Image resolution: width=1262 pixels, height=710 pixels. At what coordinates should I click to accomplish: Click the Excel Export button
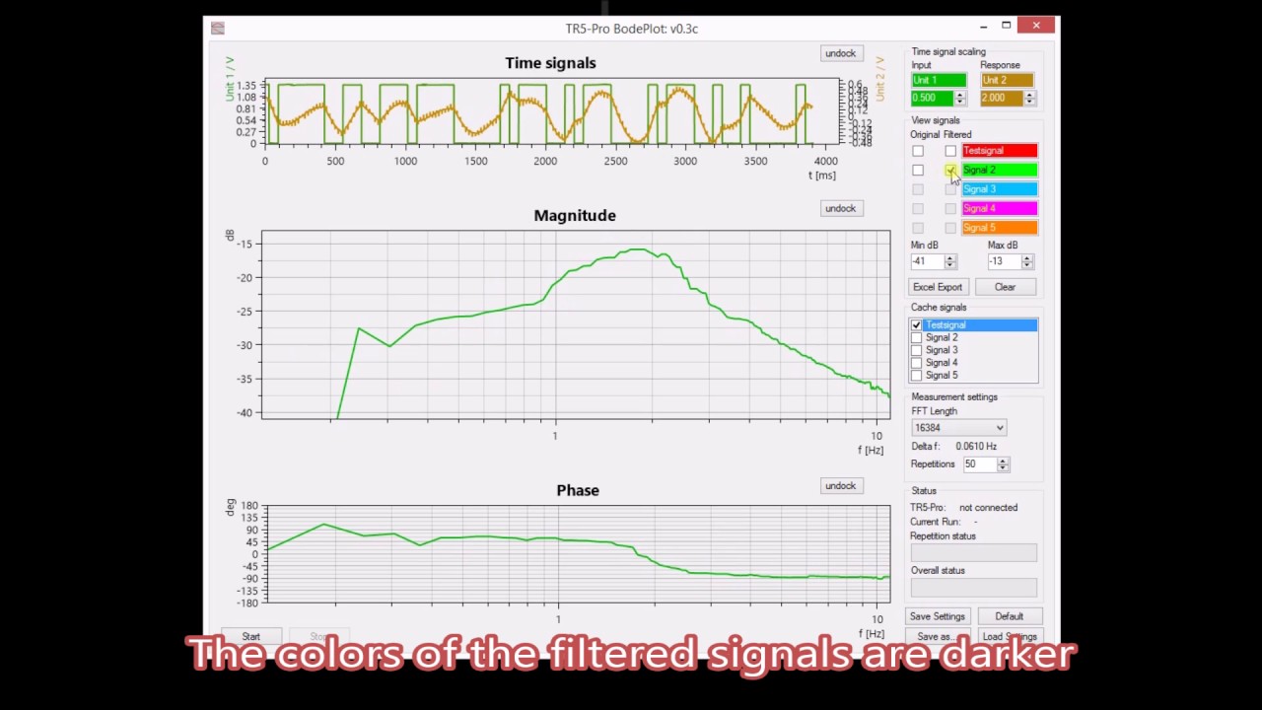tap(937, 287)
